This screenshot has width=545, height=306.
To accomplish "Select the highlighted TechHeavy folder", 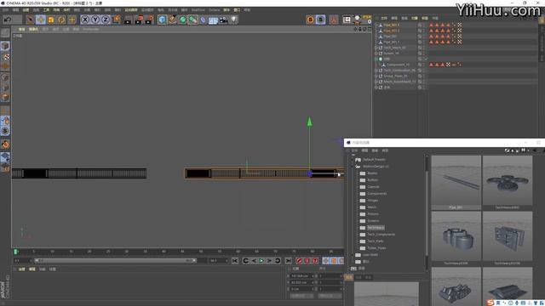I will pyautogui.click(x=376, y=228).
